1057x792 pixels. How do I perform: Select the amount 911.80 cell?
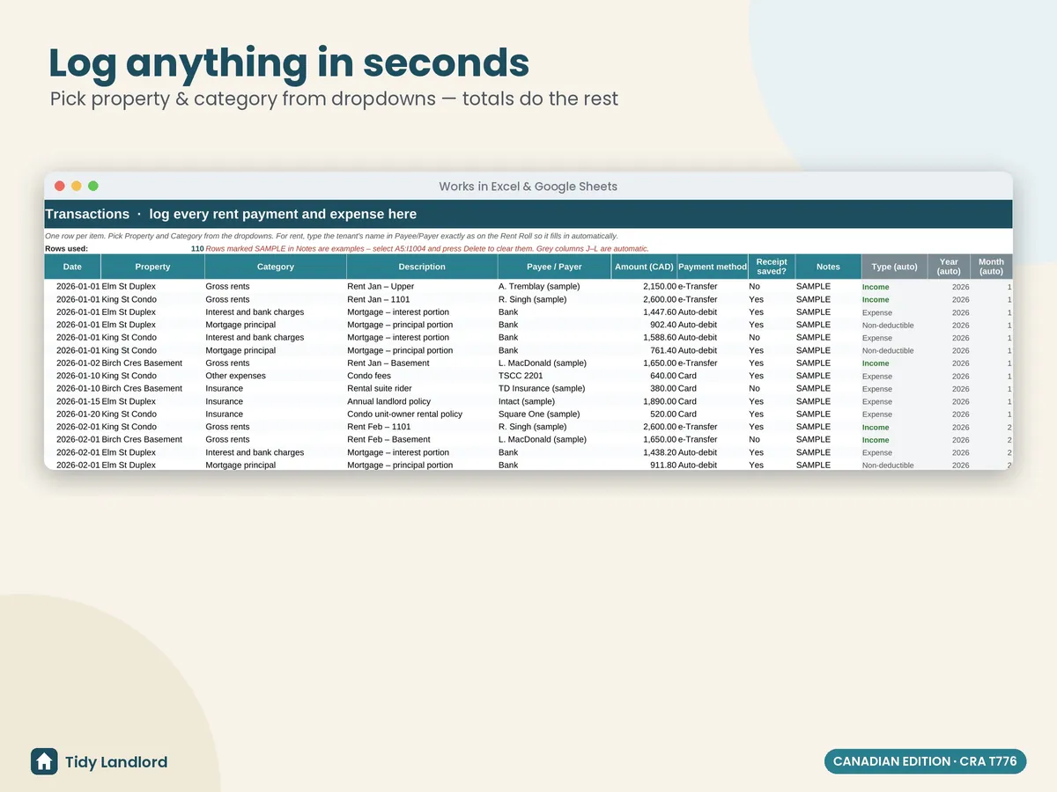click(x=644, y=465)
